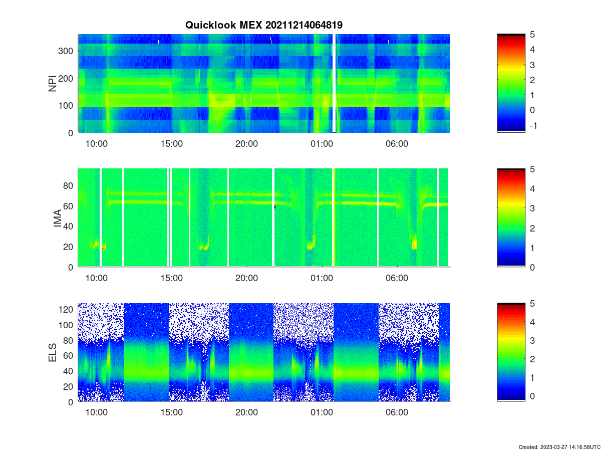Click the ELS spectrogram plot area
This screenshot has width=601, height=451.
pyautogui.click(x=264, y=352)
